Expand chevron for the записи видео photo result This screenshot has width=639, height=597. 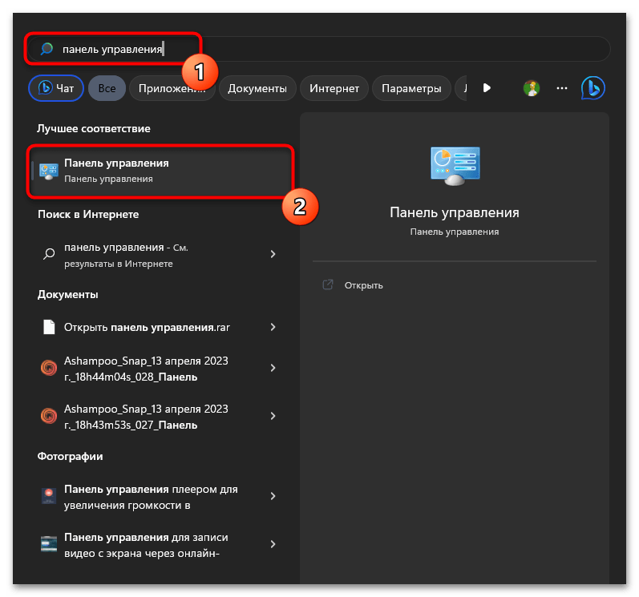(x=273, y=544)
